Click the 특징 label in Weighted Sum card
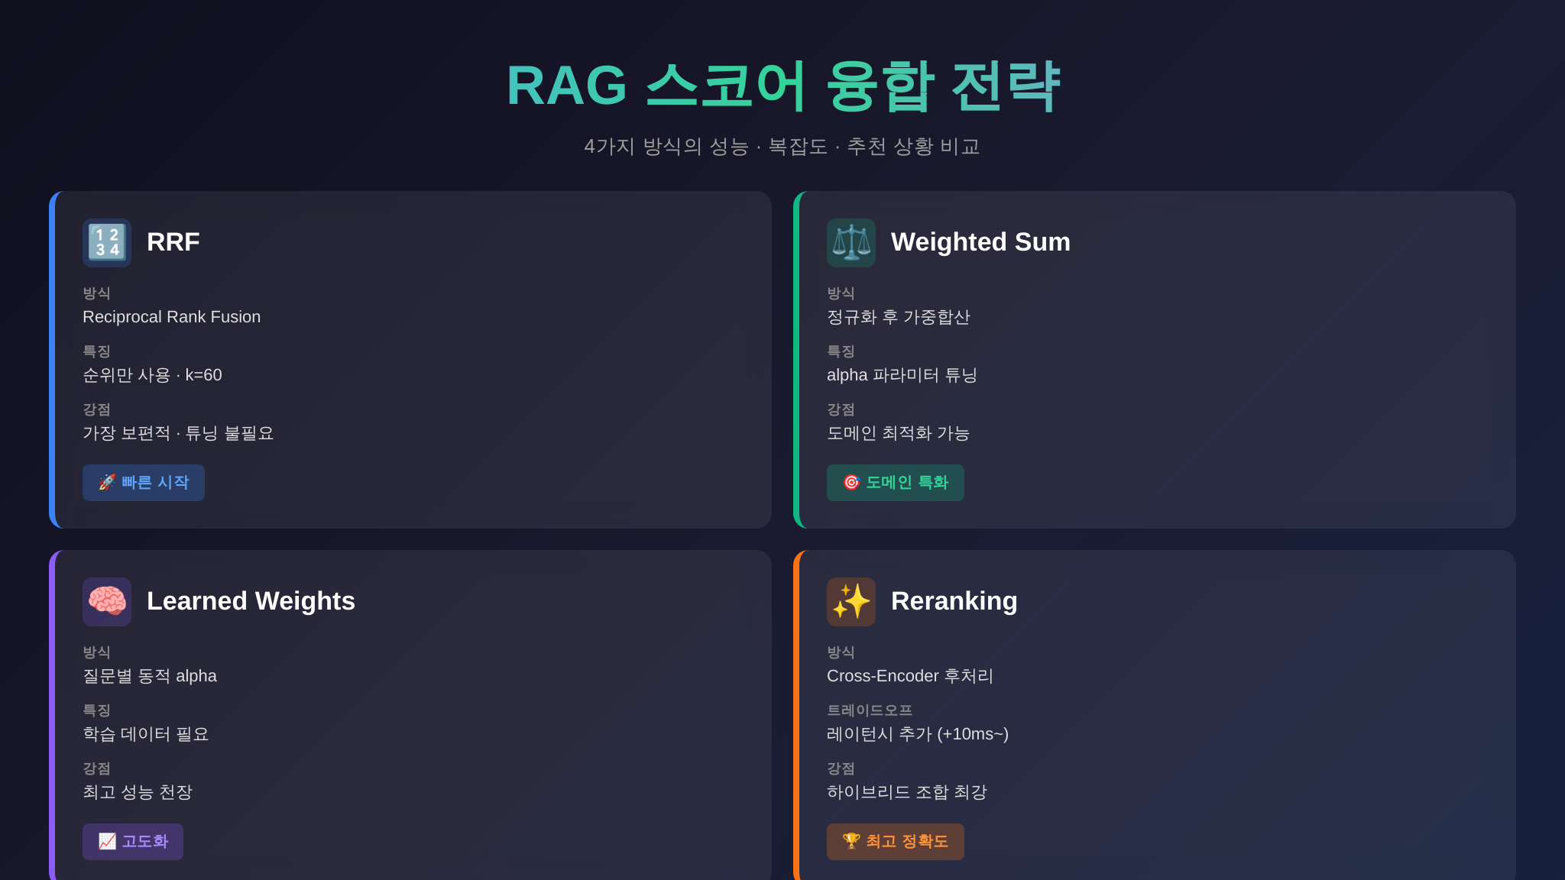 841,351
